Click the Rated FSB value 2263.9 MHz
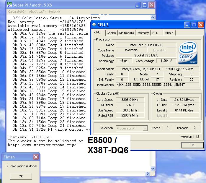 coord(130,116)
